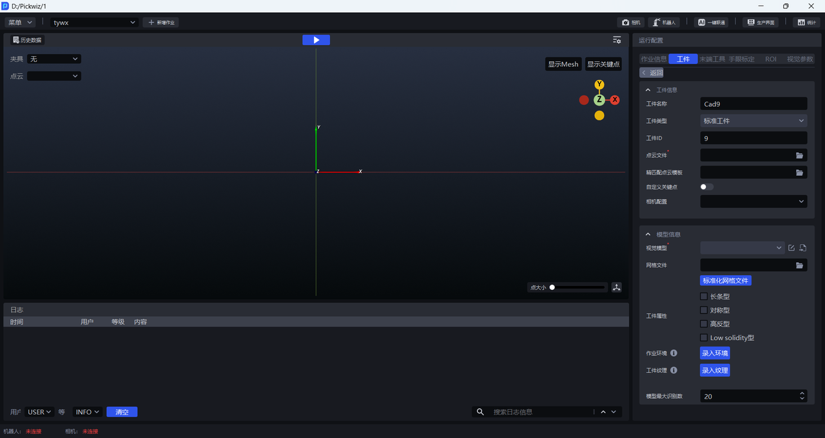Adjust the 点大小 slider handle
Viewport: 825px width, 438px height.
coord(552,287)
